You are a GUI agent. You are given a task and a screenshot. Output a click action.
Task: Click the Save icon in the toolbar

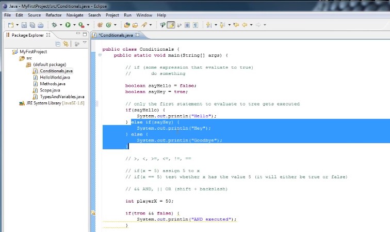(x=24, y=25)
